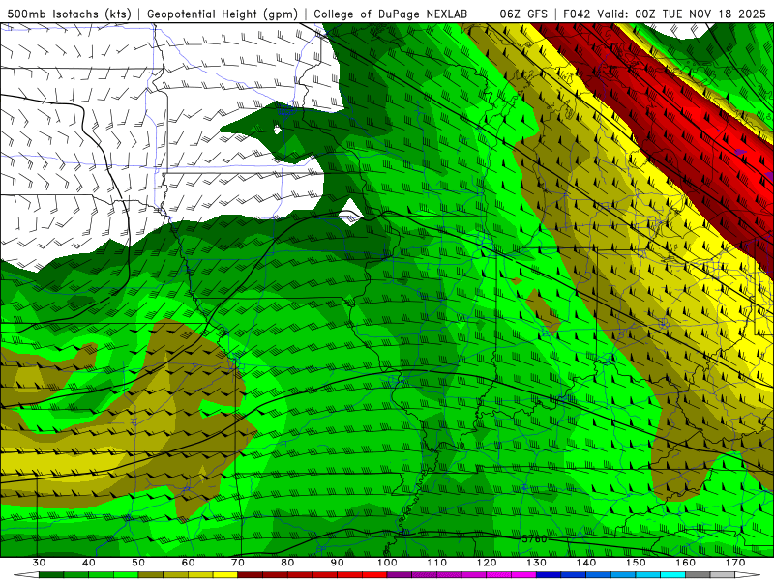Click the 100 label on the color scale
The width and height of the screenshot is (774, 580).
click(x=387, y=563)
